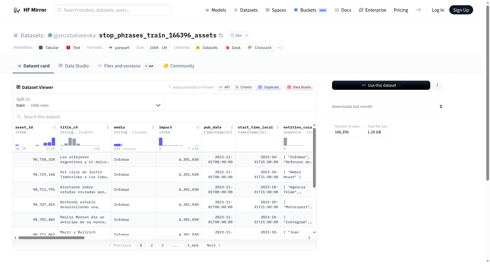Copy dataset name with the copy icon
The width and height of the screenshot is (490, 264).
221,35
